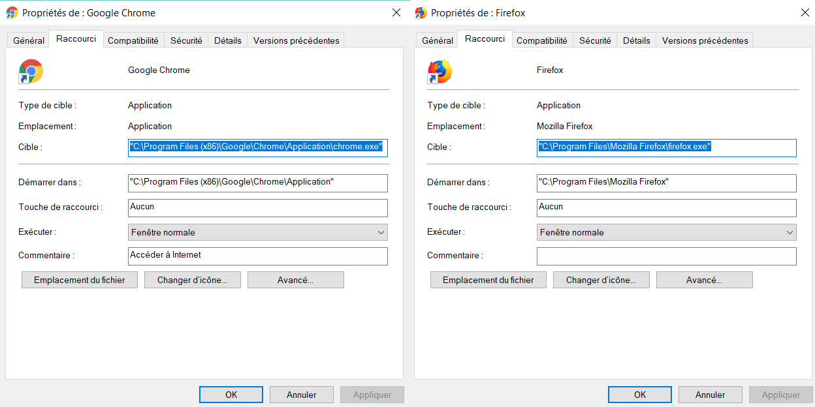Click Touche de raccourci field in Chrome window
The width and height of the screenshot is (815, 407).
pyautogui.click(x=258, y=207)
